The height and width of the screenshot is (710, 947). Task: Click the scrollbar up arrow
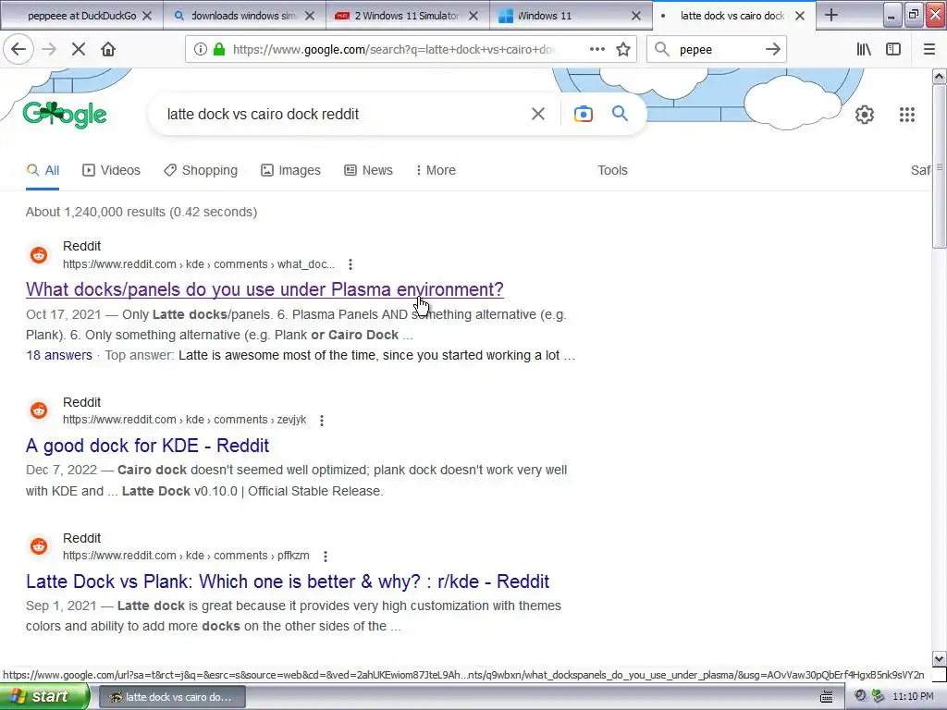pos(939,76)
